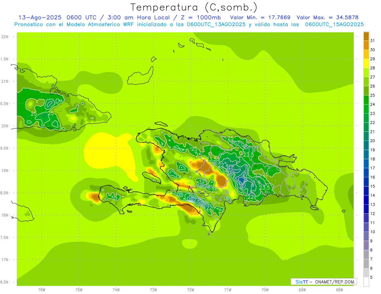Click the latitude label '9.5N'

[x=4, y=148]
